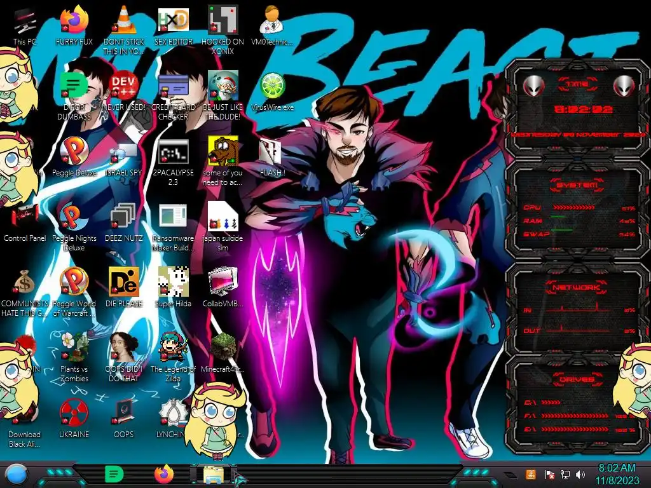The image size is (651, 488).
Task: Click the TIME header on the widget
Action: coord(577,85)
